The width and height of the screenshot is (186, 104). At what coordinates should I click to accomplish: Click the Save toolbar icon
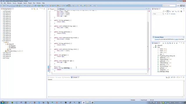(x=10, y=6)
